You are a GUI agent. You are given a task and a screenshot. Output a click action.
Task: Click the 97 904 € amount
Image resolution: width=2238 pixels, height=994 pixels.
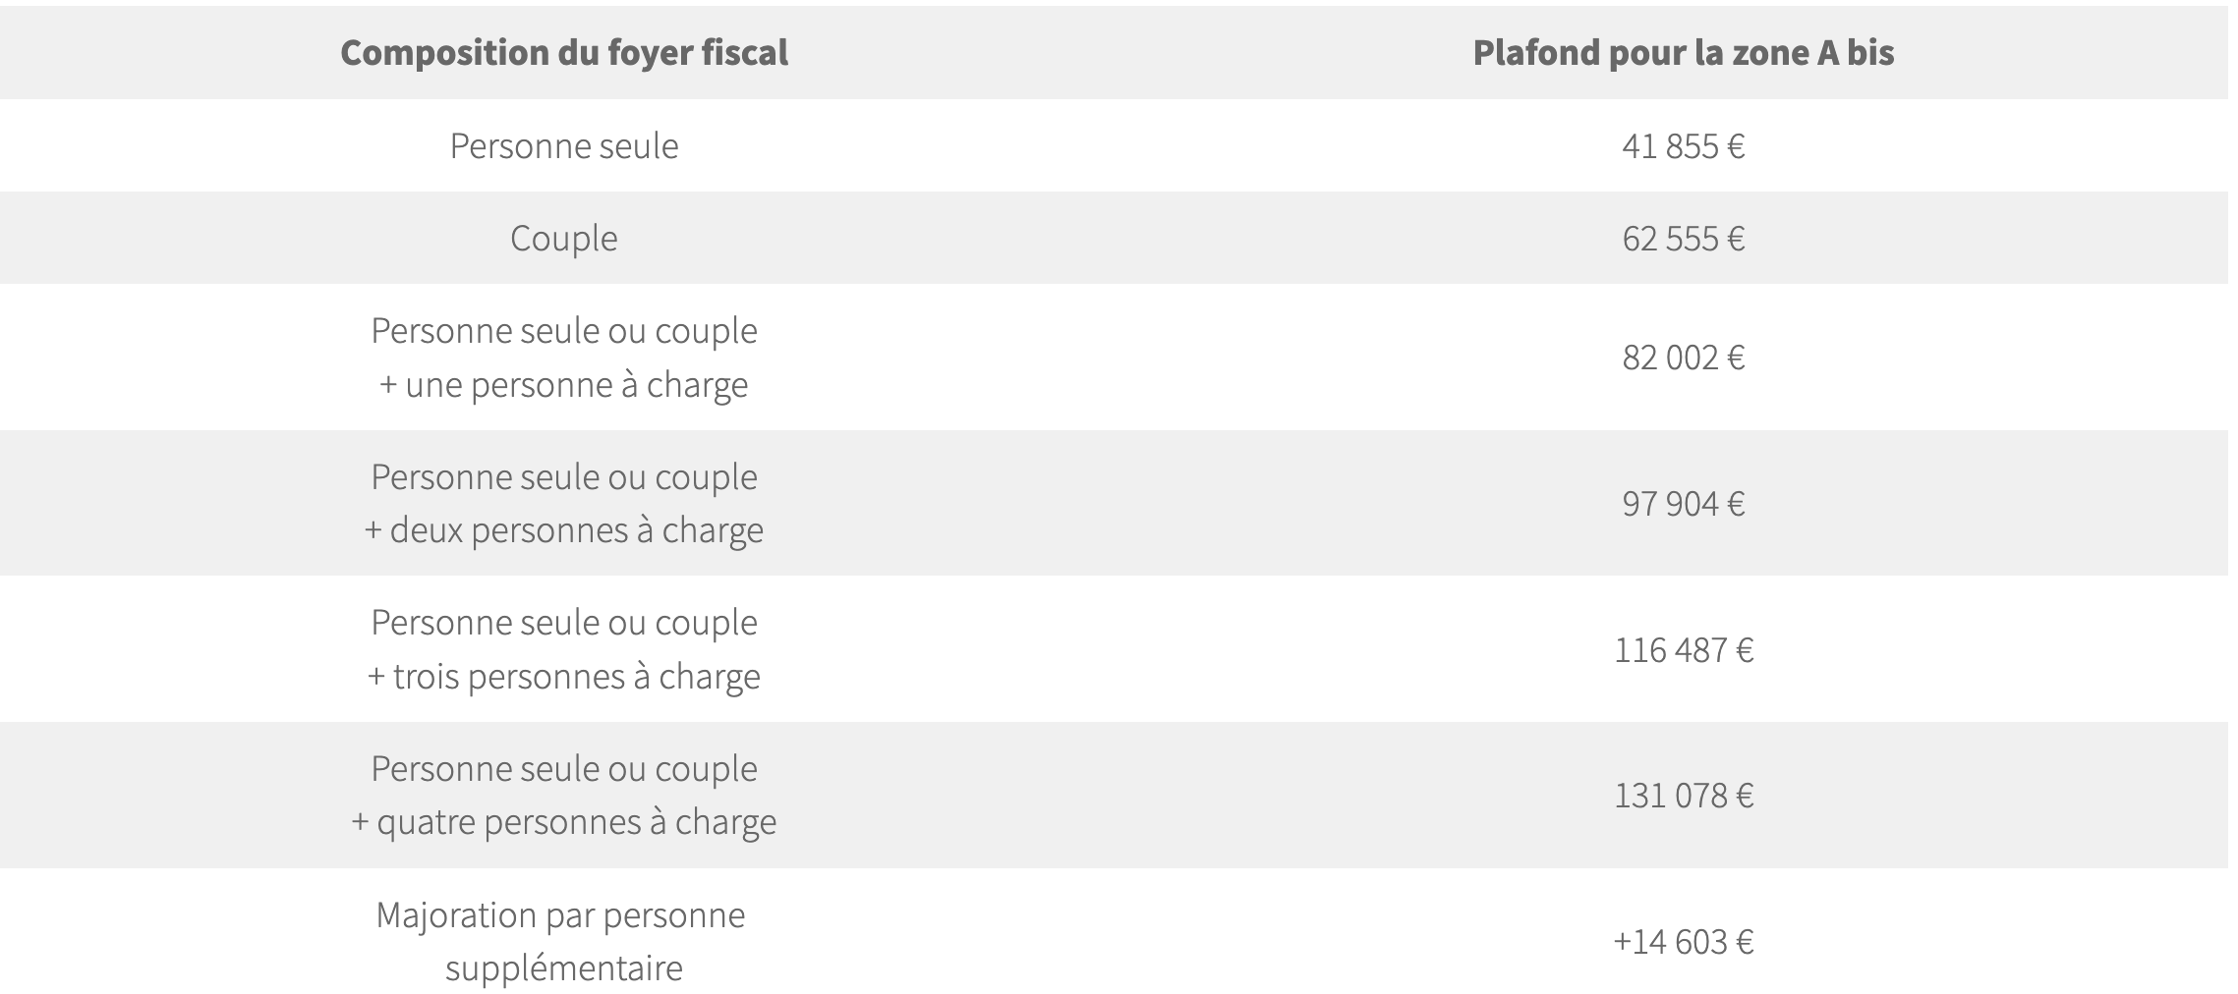[1683, 503]
